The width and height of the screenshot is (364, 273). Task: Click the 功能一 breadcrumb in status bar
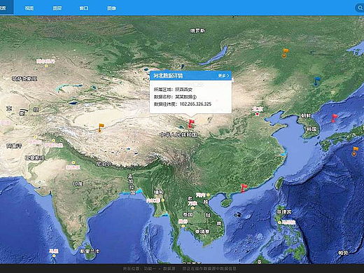149,269
